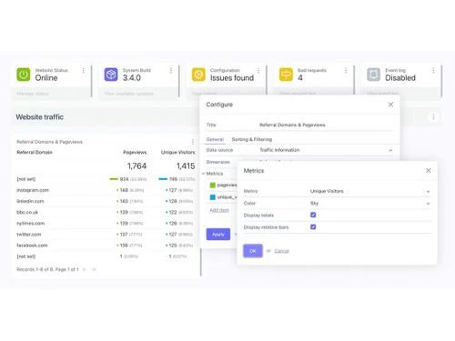Image resolution: width=455 pixels, height=341 pixels.
Task: Click the Title input field
Action: [326, 125]
